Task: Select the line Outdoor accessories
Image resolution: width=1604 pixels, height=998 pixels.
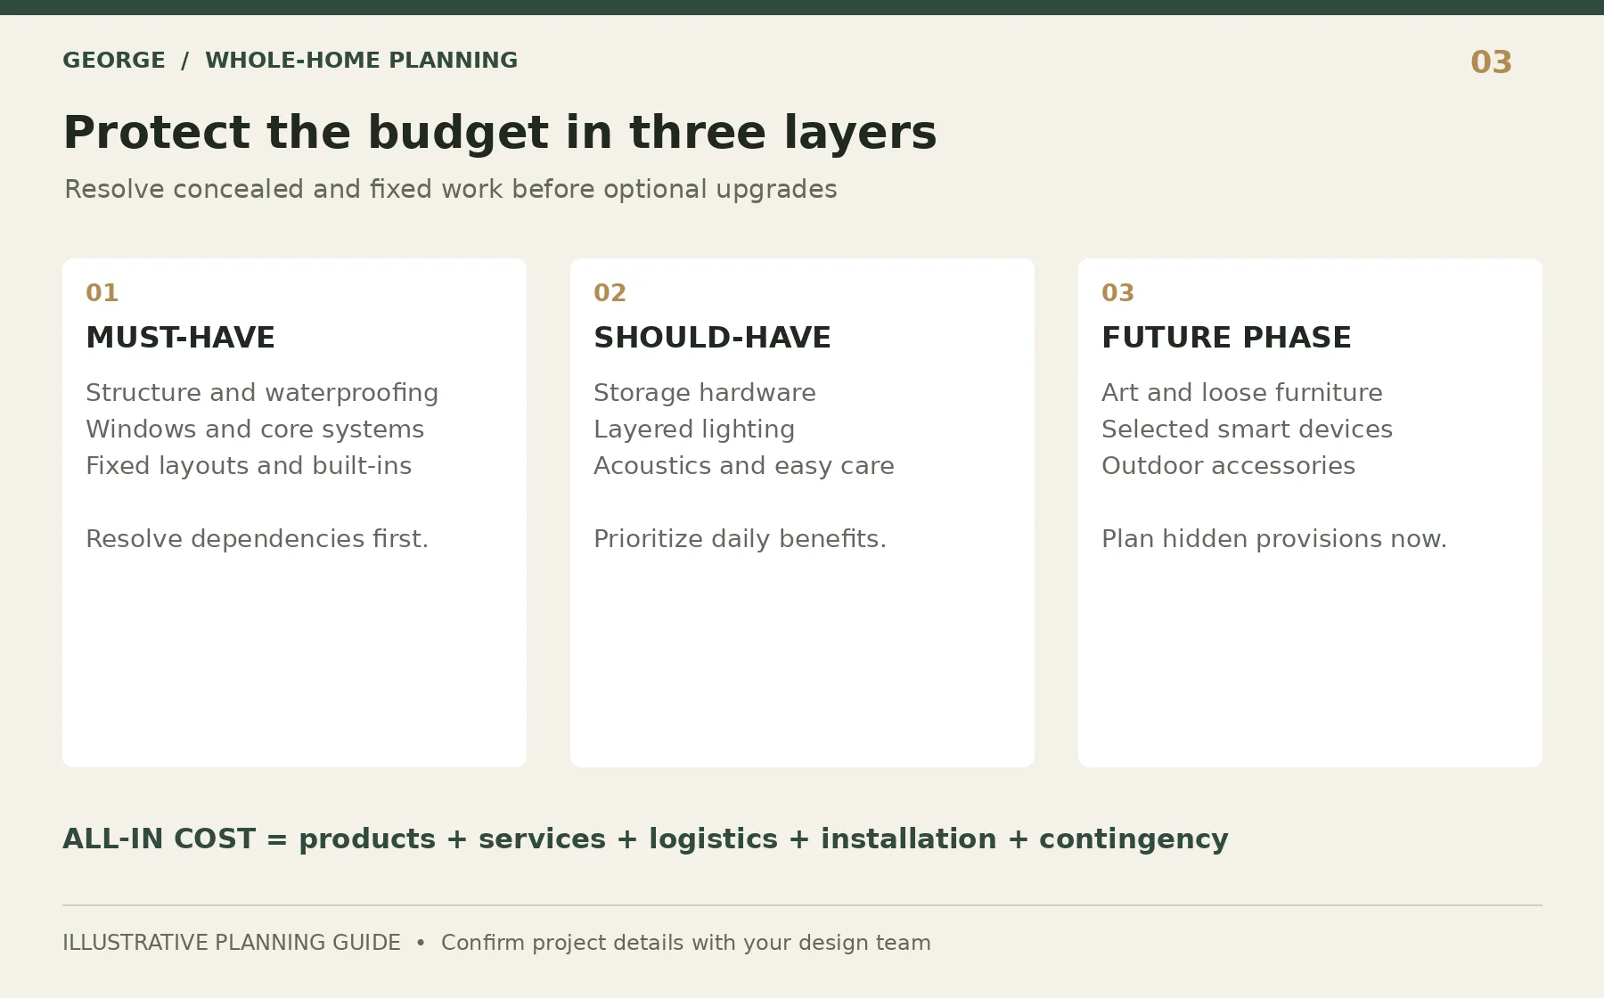Action: tap(1228, 466)
